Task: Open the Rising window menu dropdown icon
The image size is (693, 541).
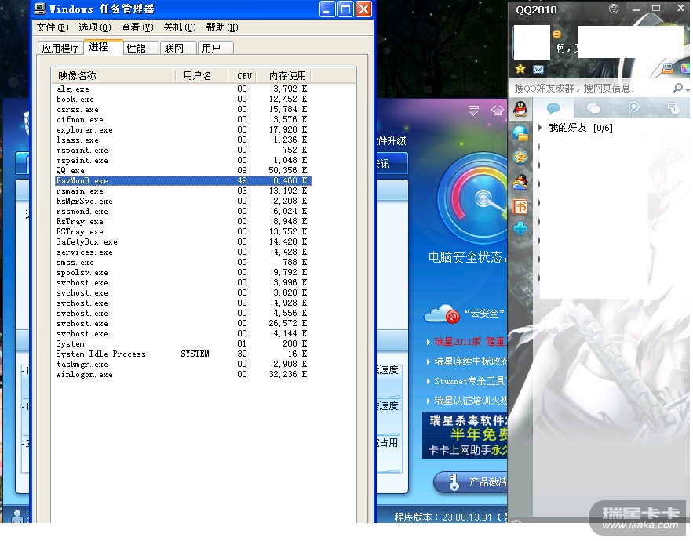Action: [473, 111]
